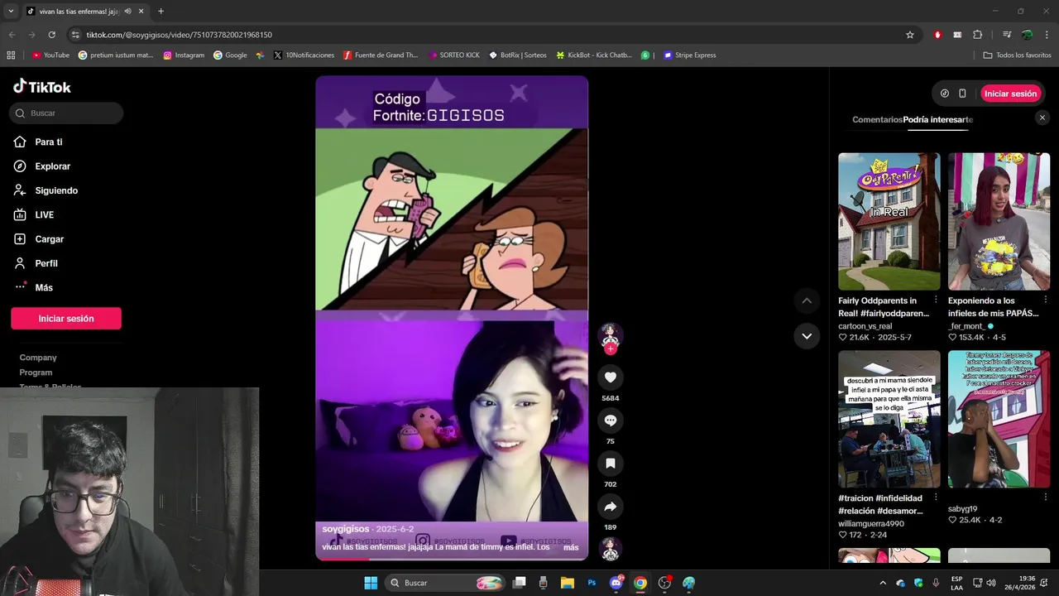Viewport: 1059px width, 596px height.
Task: Open the Chrome extensions puzzle icon
Action: tap(977, 35)
